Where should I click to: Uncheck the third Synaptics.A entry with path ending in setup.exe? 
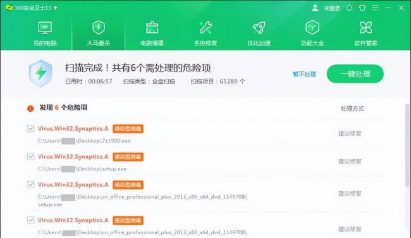31,184
